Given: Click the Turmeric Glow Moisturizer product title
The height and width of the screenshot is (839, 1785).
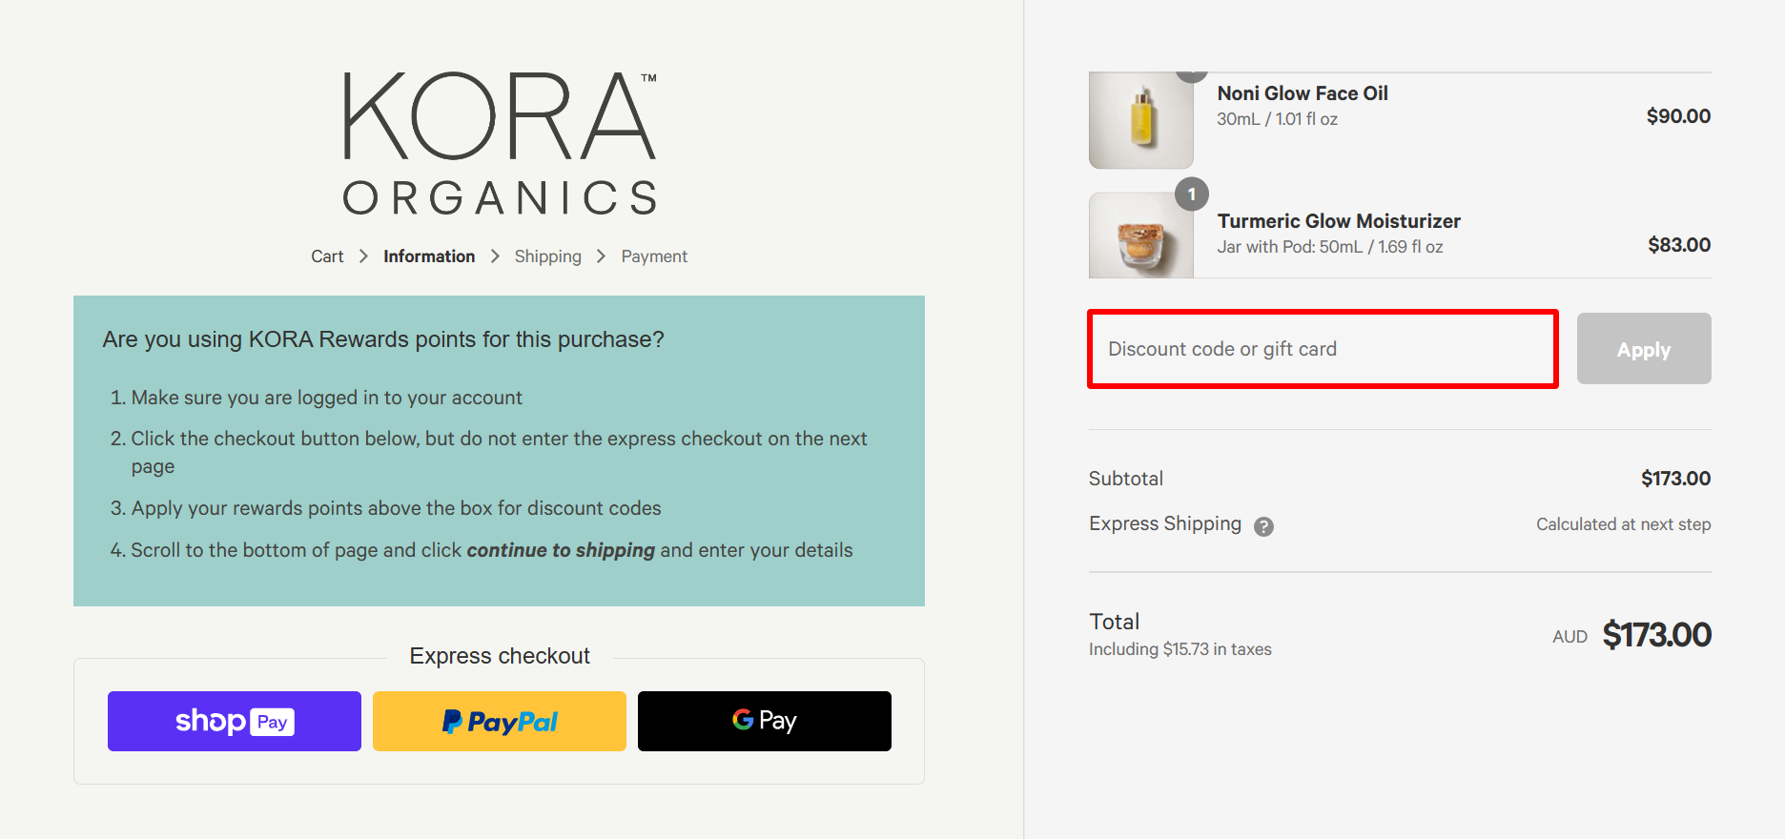Looking at the screenshot, I should [1338, 220].
